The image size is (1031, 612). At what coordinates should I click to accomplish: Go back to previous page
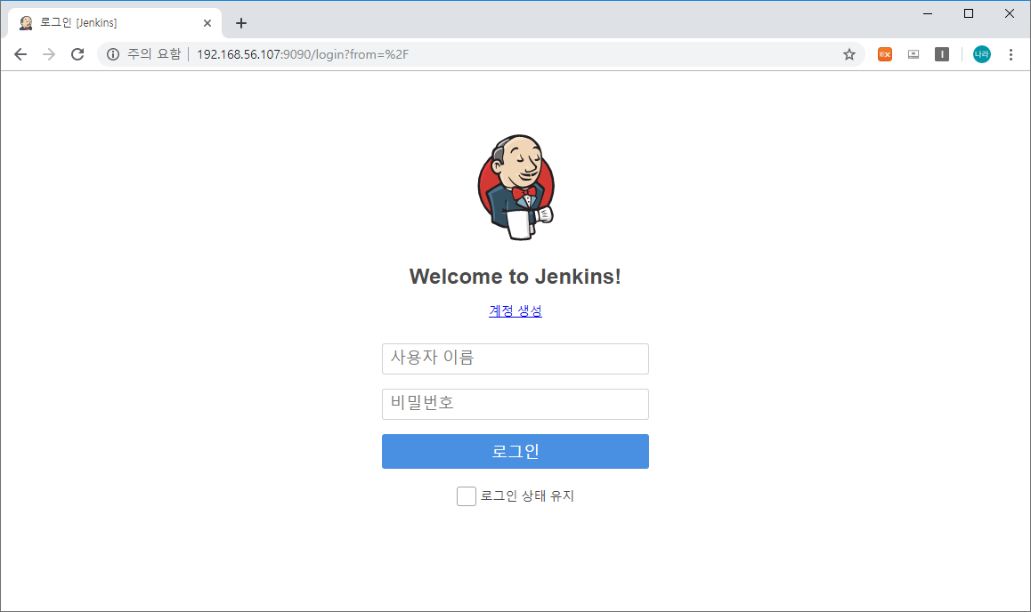click(x=20, y=54)
